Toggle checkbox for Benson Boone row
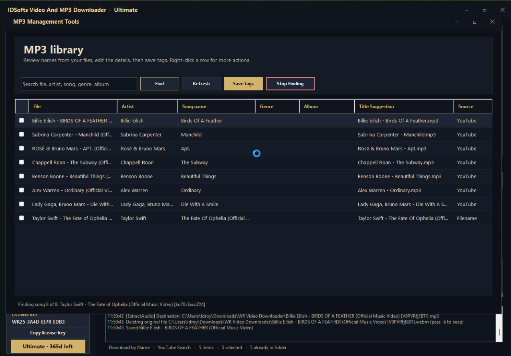This screenshot has height=356, width=511. tap(22, 176)
